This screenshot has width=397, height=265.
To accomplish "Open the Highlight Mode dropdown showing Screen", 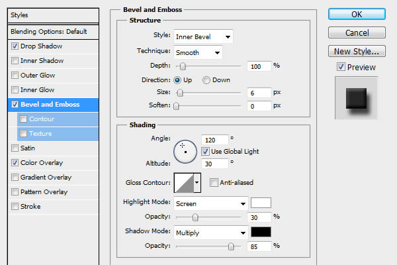I will 210,203.
